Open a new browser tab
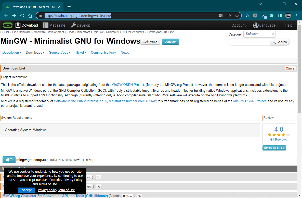Viewport: 302px width, 198px height. (69, 7)
